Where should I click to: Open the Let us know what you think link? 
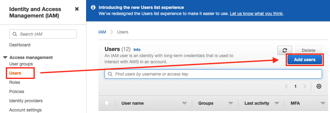tap(256, 14)
